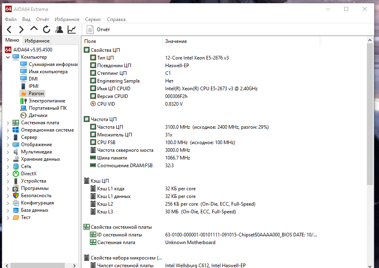Open the Избранное menu in menu bar

coord(67,19)
